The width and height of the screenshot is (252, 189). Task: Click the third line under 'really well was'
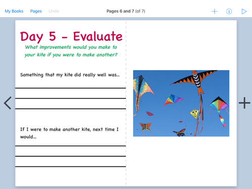point(71,109)
